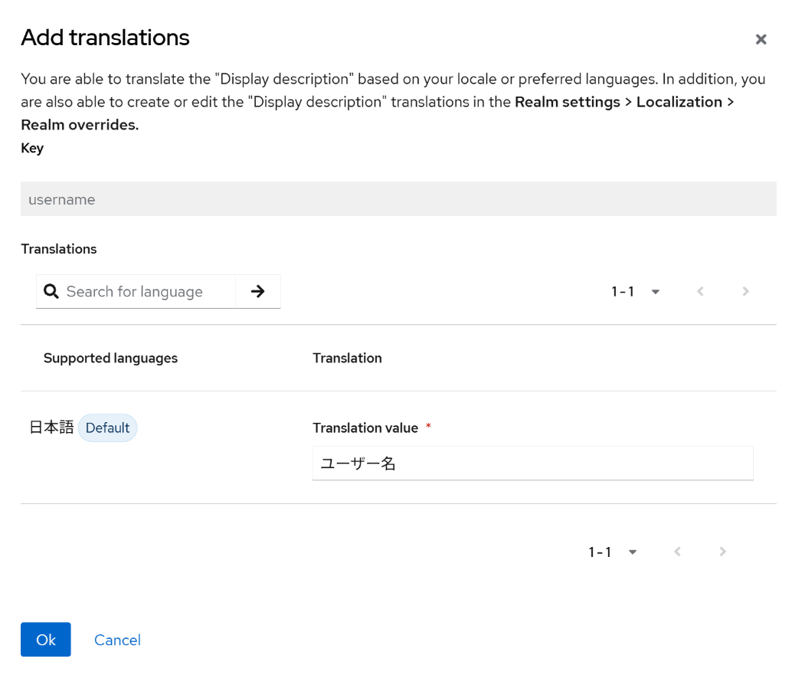Image resolution: width=795 pixels, height=678 pixels.
Task: Select the 日本語 language label
Action: click(51, 428)
